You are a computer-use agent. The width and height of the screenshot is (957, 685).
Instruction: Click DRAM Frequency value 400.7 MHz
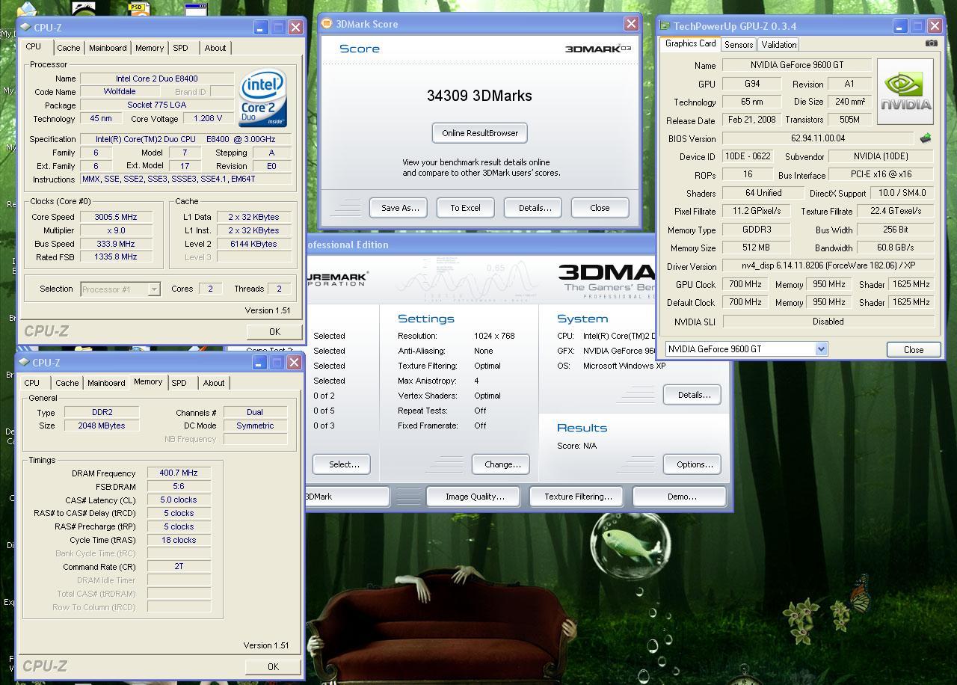[x=179, y=473]
